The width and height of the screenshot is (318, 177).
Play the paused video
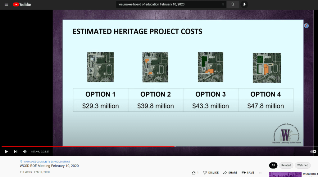(6, 152)
